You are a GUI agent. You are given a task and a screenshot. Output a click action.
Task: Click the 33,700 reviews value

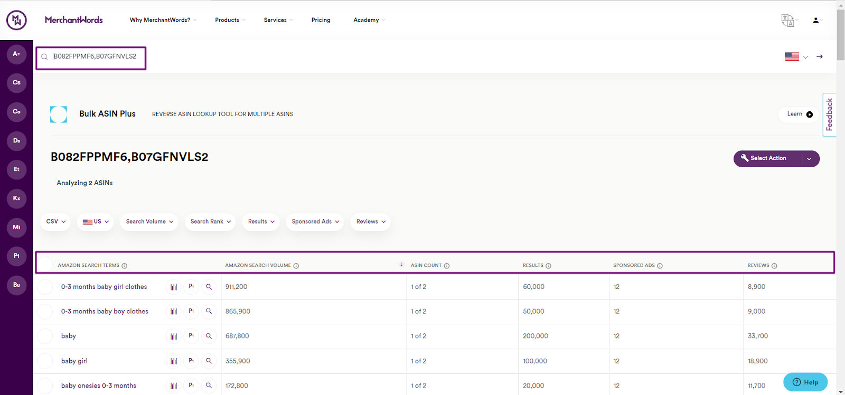tap(758, 336)
